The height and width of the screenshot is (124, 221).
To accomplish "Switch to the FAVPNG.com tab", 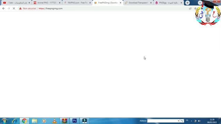I will [x=77, y=3].
